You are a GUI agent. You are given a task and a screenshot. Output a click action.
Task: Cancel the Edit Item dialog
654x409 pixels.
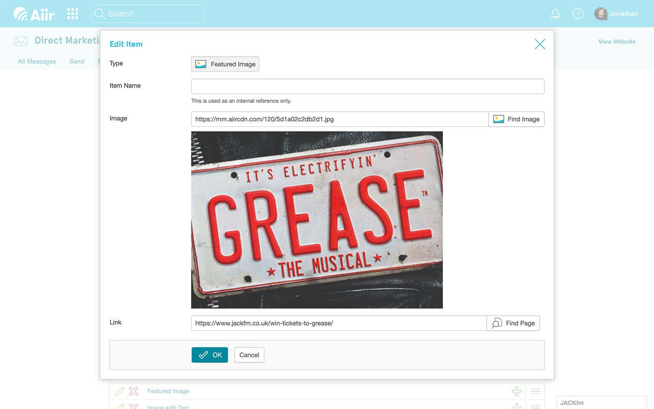tap(249, 355)
